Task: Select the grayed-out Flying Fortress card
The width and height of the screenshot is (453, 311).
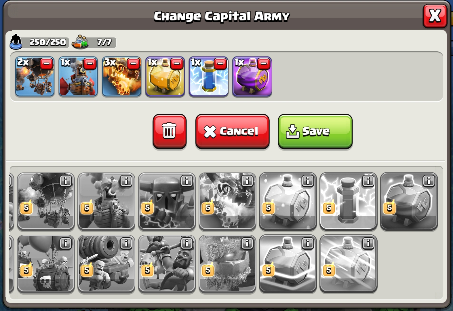Action: [106, 201]
